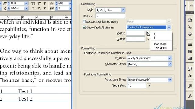
Task: Toggle the Strikethrough icon
Action: click(45, 8)
